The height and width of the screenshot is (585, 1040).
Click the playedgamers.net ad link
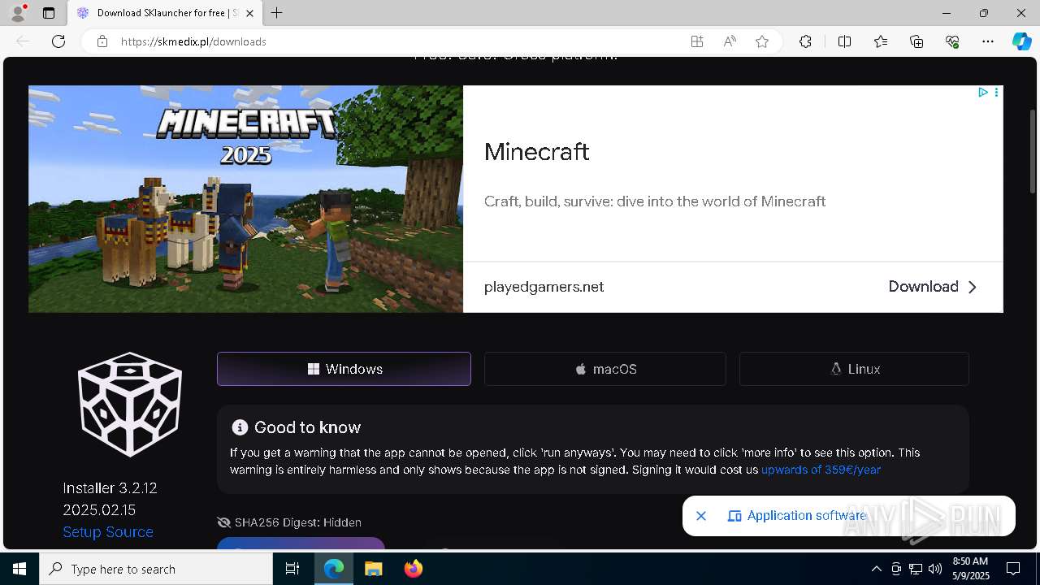(544, 287)
